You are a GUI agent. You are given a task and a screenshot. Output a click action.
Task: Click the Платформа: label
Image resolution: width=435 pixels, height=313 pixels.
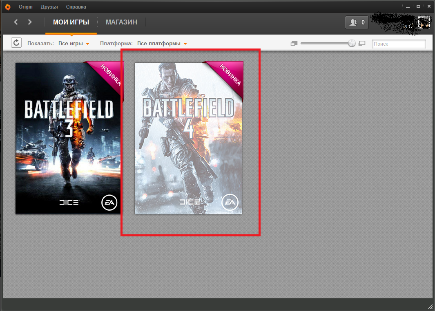click(116, 44)
